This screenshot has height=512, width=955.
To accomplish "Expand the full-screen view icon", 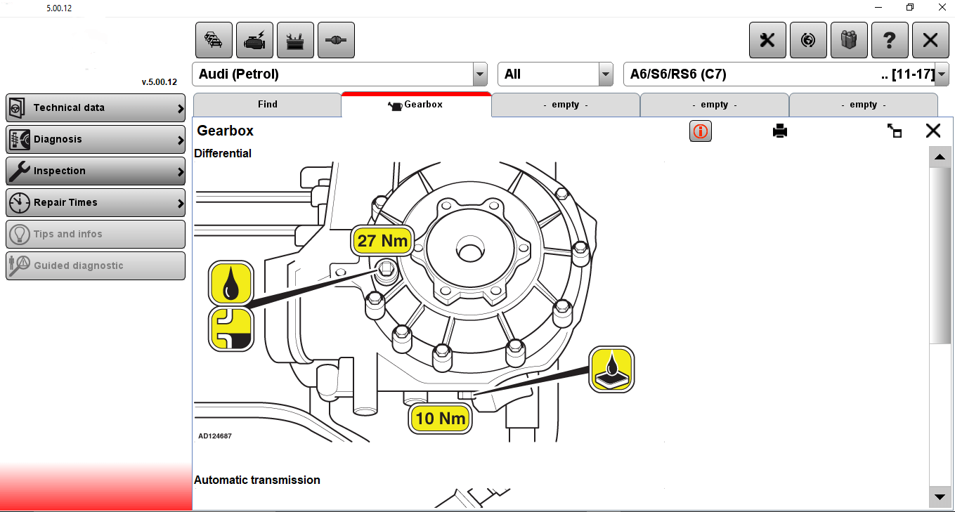I will [894, 131].
